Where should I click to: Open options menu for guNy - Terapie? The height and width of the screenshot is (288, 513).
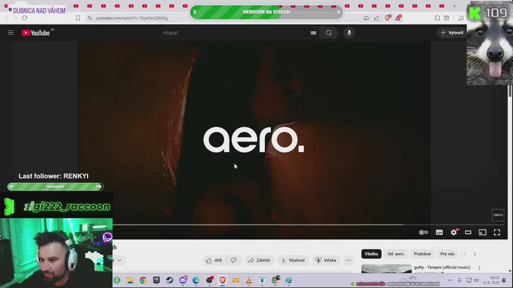(x=479, y=268)
